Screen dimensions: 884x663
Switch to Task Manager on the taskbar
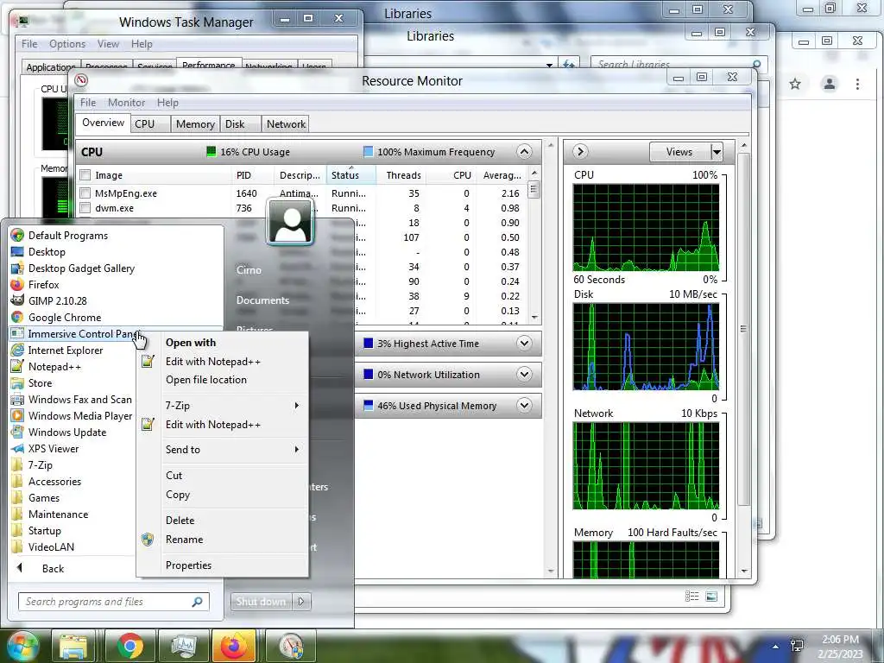tap(184, 646)
